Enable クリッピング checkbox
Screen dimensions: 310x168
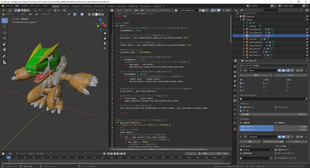click(276, 107)
